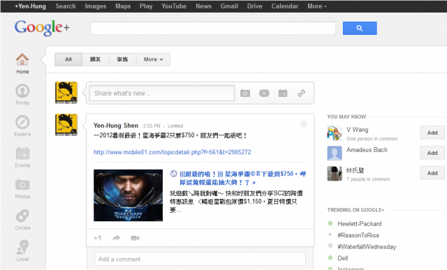
Task: Attach a photo using the share box camera icon
Action: (x=245, y=93)
